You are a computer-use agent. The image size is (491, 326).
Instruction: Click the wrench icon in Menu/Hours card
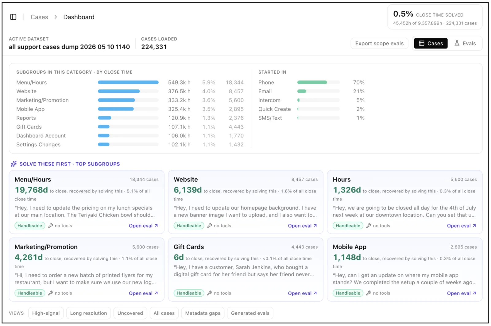[51, 226]
